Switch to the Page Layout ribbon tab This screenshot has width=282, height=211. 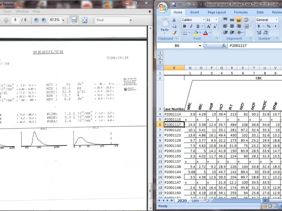[x=217, y=12]
